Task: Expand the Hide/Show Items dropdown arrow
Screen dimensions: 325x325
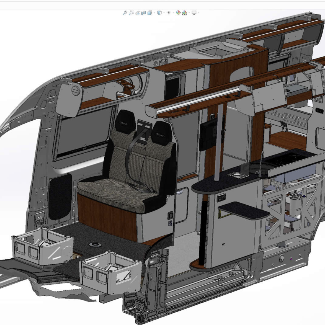Action: pyautogui.click(x=174, y=13)
